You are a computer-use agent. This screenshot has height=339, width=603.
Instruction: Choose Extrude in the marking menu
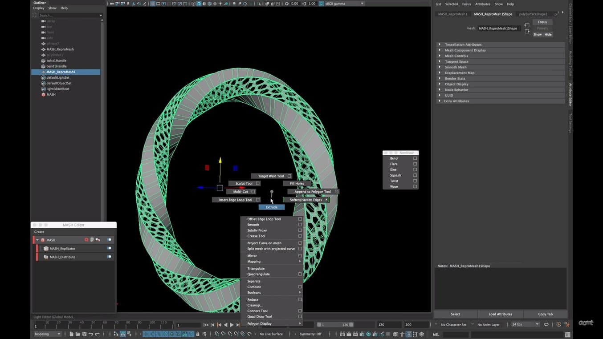(x=271, y=207)
